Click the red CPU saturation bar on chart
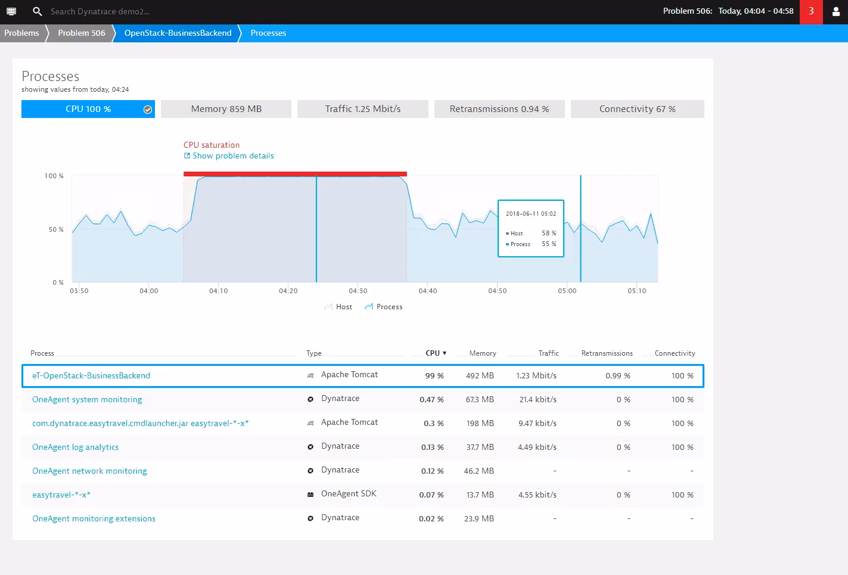Image resolution: width=848 pixels, height=575 pixels. (295, 174)
